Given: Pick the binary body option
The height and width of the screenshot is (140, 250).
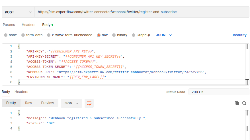Looking at the screenshot, I should (114, 35).
